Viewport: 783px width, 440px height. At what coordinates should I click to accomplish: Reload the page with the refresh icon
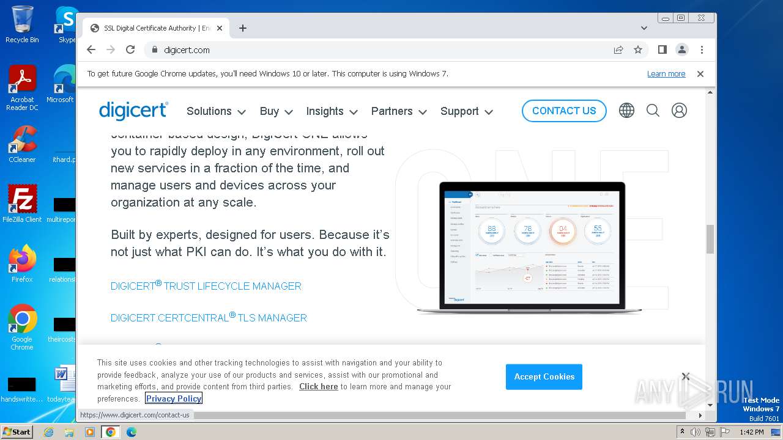(x=130, y=50)
